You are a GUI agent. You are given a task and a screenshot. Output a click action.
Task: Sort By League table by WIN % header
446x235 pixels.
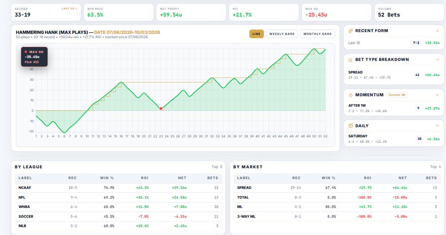click(107, 178)
